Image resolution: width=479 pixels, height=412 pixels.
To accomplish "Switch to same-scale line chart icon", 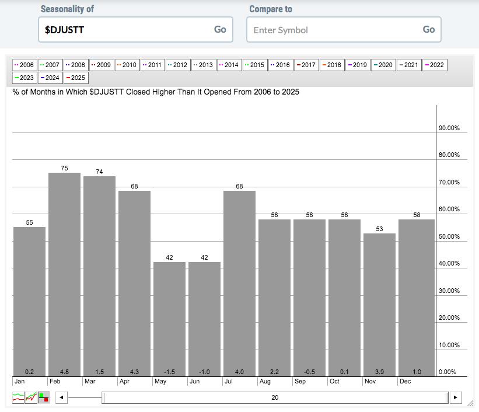I will coord(31,398).
